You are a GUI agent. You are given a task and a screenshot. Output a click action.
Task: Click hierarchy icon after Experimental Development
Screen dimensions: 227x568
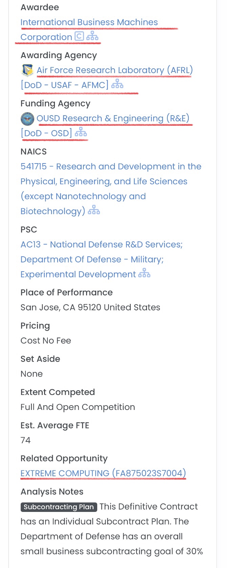click(144, 274)
